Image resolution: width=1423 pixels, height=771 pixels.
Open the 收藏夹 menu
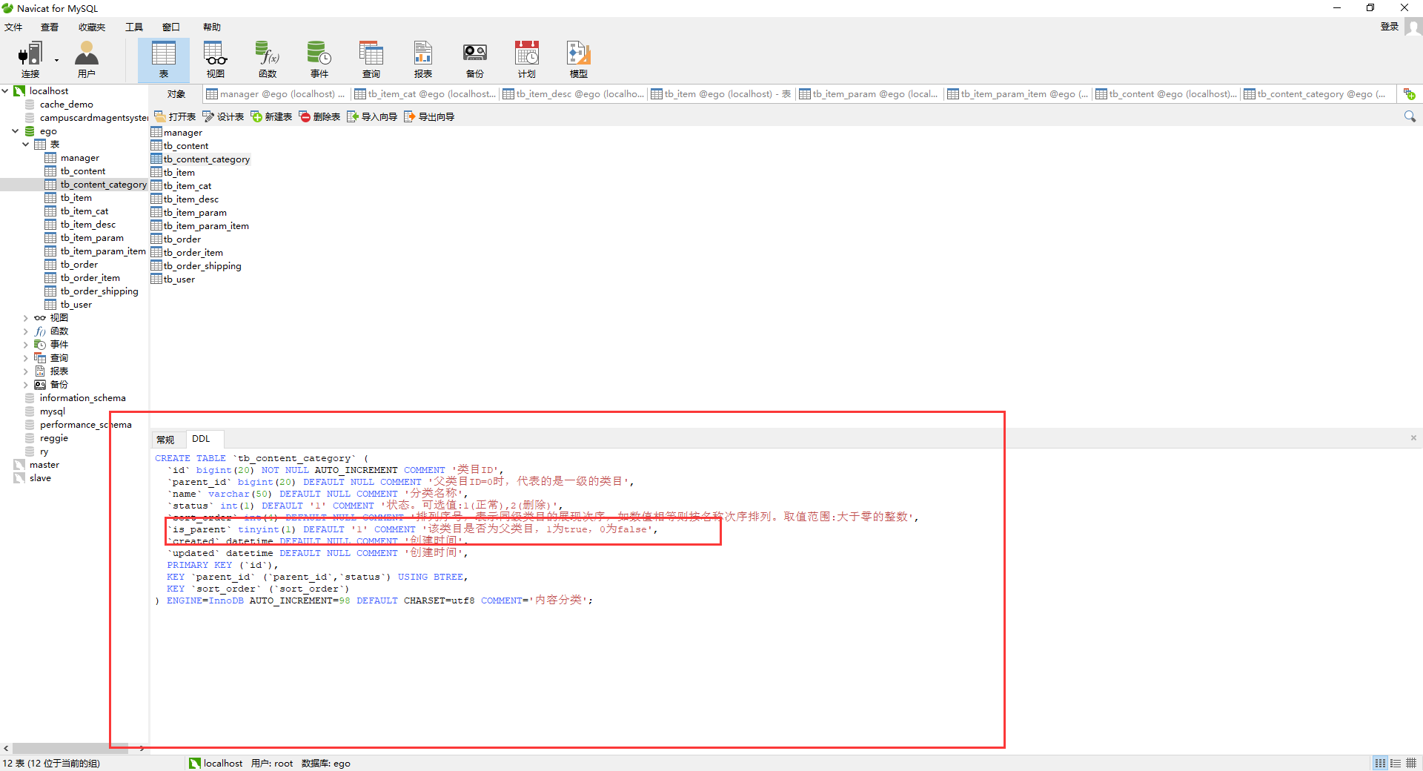92,27
